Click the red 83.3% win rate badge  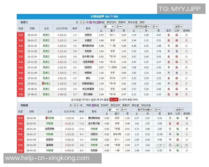pos(114,100)
